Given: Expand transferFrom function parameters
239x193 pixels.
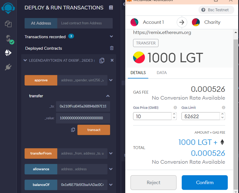Looking at the screenshot, I should [x=111, y=153].
